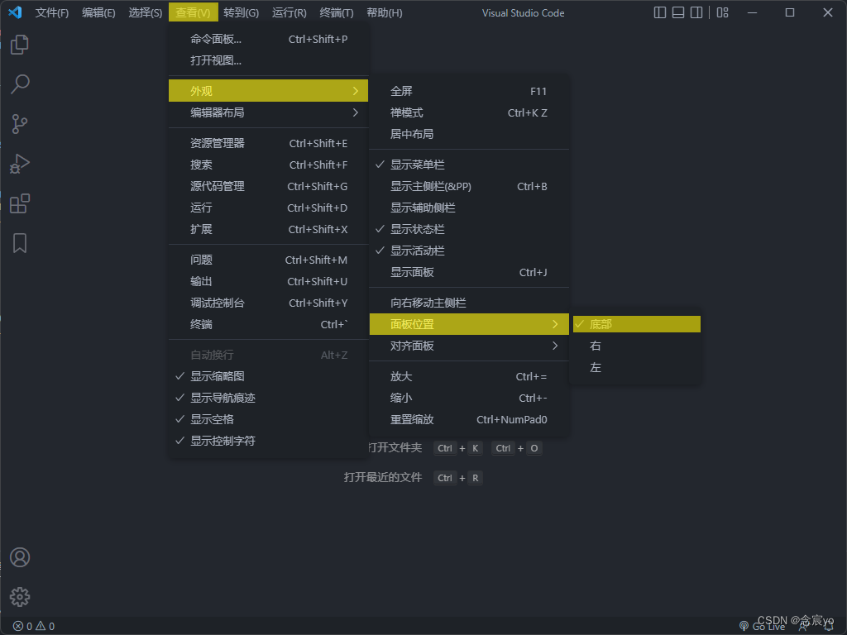Close the 查看(V) menu
The width and height of the screenshot is (847, 635).
point(193,12)
